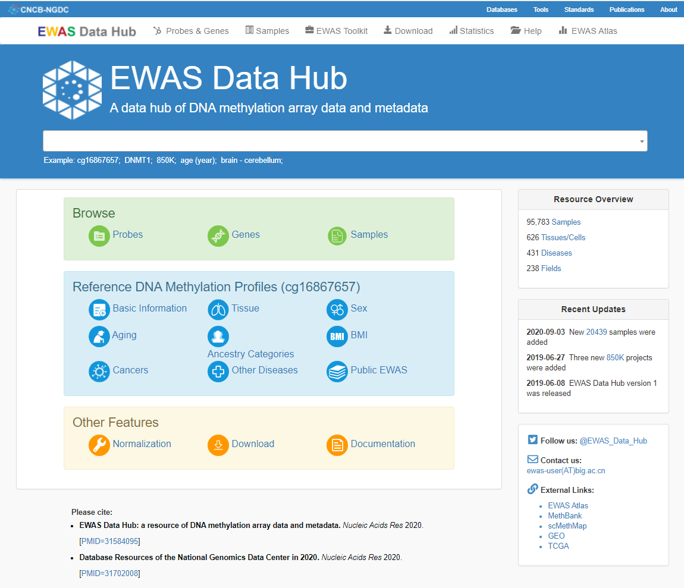Open the Ancestry Categories link
684x588 pixels.
[x=251, y=354]
